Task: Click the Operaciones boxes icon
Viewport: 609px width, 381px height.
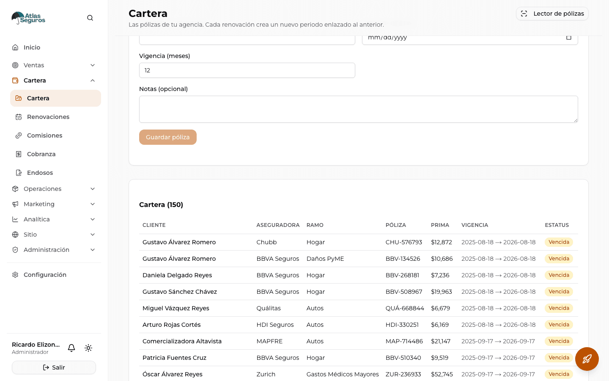Action: point(15,189)
